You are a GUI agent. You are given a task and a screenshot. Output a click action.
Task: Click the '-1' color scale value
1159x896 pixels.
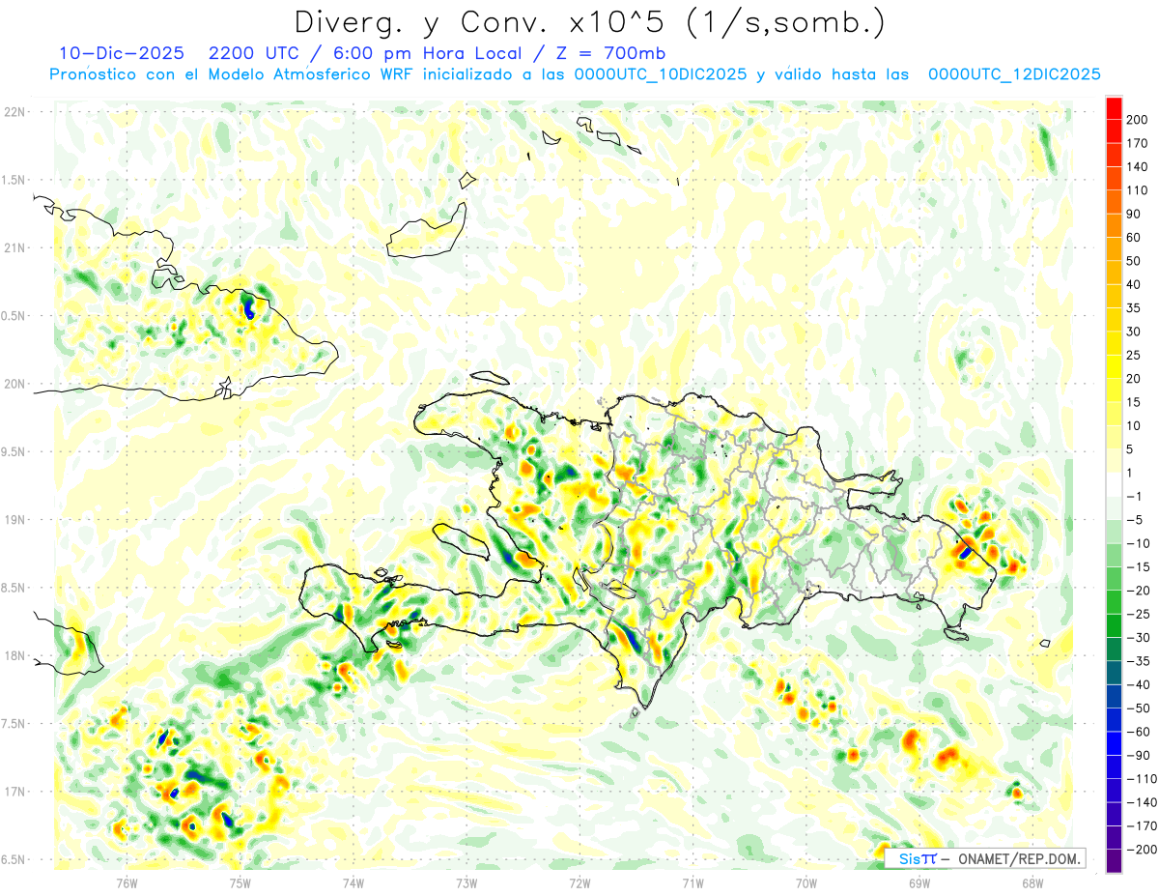click(x=1134, y=497)
